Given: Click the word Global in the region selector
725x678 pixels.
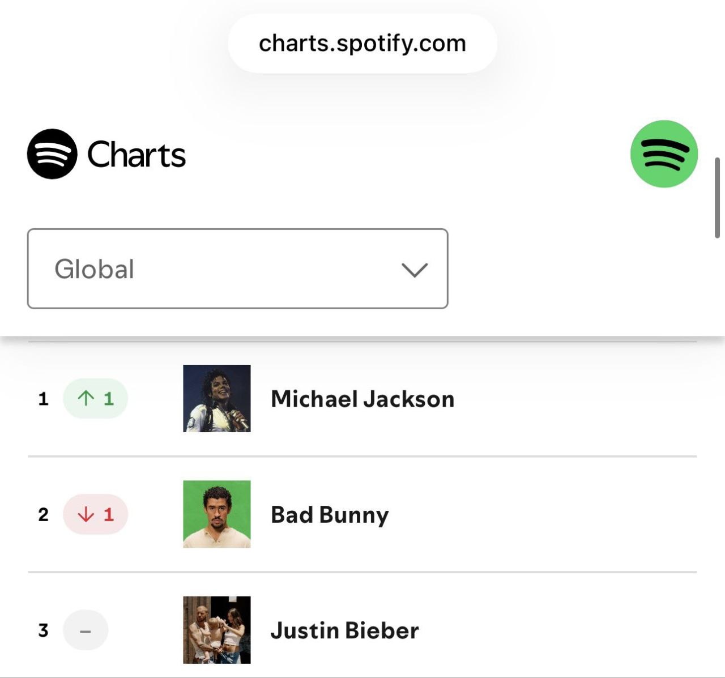Looking at the screenshot, I should click(95, 269).
